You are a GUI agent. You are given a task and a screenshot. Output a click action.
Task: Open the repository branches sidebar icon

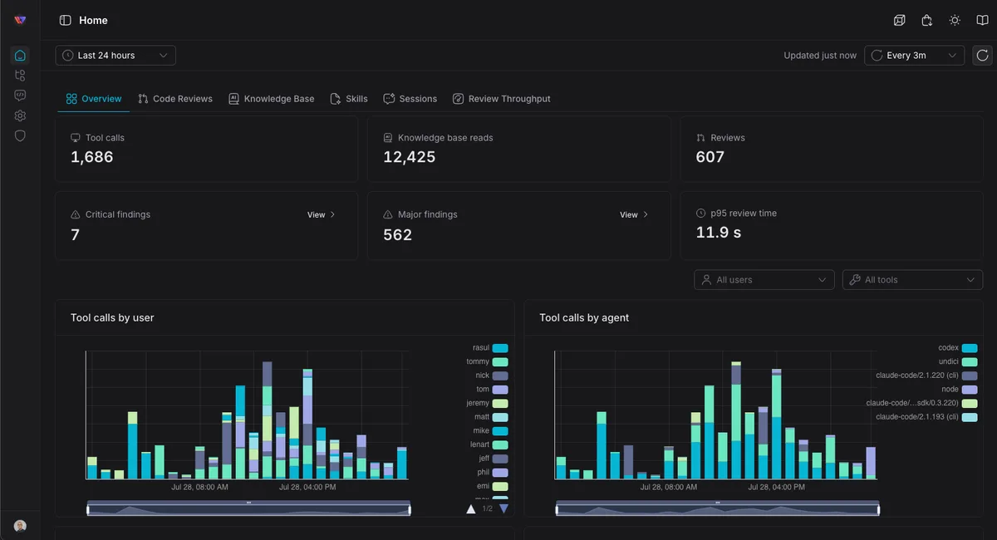point(20,76)
